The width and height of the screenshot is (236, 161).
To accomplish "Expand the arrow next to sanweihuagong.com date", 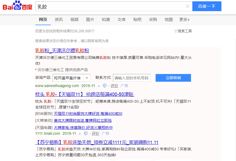I will (x=99, y=86).
